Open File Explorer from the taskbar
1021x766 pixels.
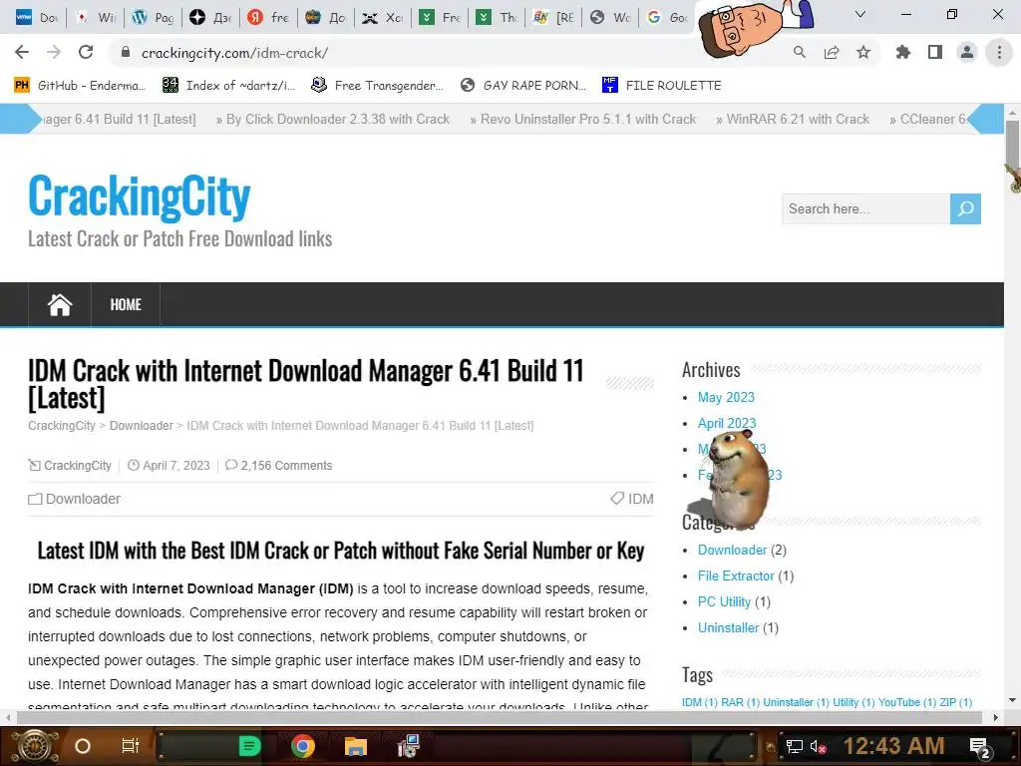[x=356, y=746]
